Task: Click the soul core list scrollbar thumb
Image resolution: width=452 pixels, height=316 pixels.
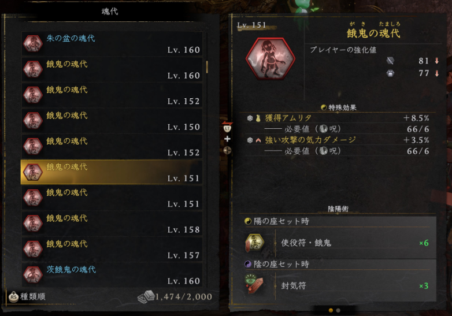Action: [207, 66]
